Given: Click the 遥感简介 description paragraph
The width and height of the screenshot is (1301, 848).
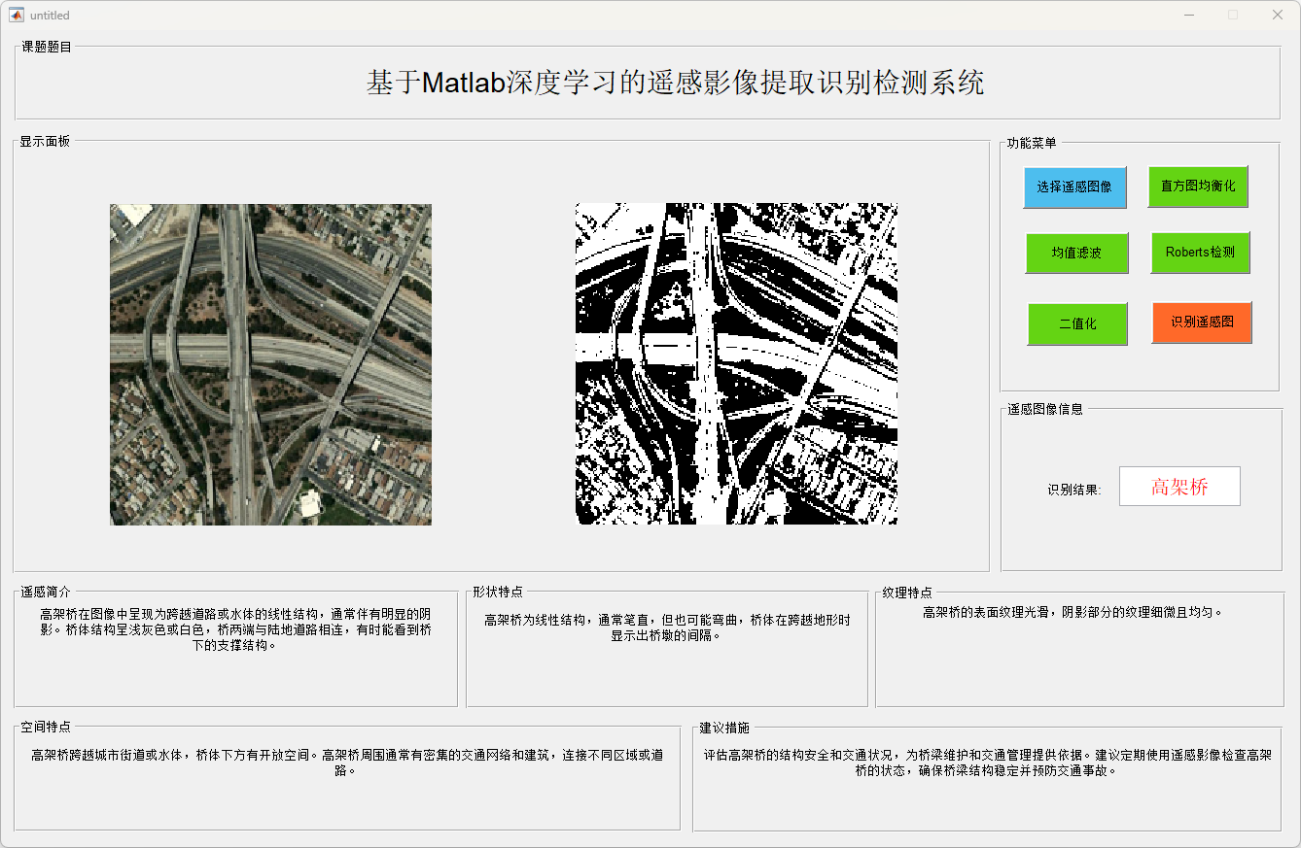Looking at the screenshot, I should (235, 629).
